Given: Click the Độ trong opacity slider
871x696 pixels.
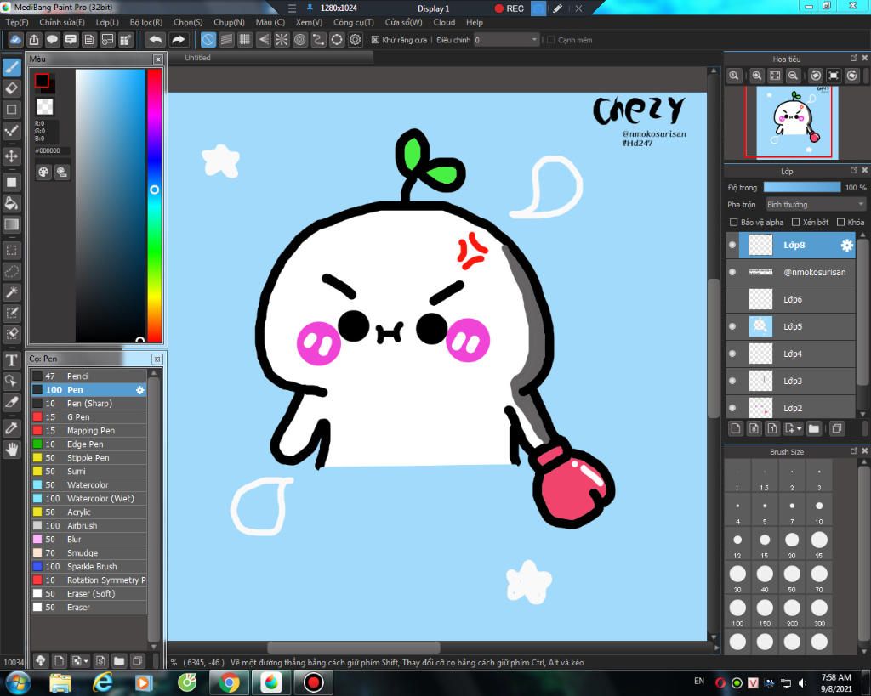Looking at the screenshot, I should click(x=802, y=188).
